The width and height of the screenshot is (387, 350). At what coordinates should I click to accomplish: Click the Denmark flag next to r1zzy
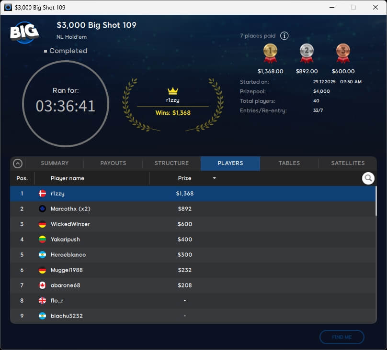42,194
